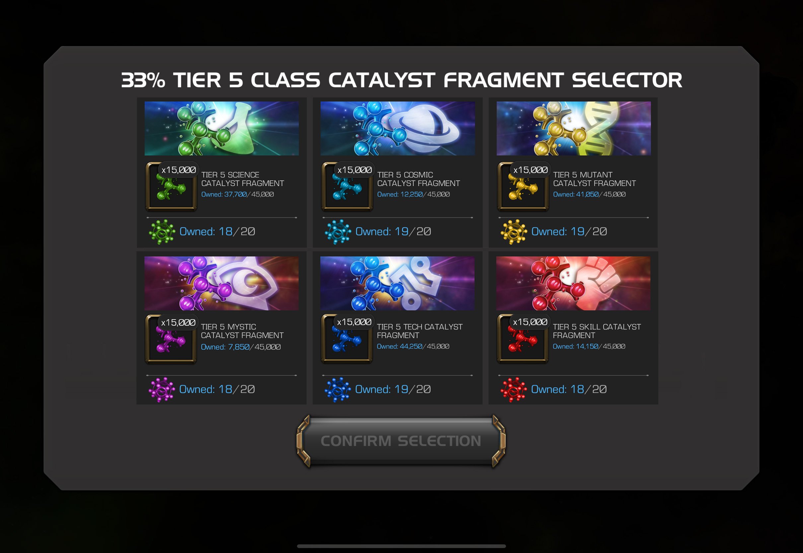The height and width of the screenshot is (553, 803).
Task: Choose the Skill fist banner image
Action: (573, 283)
